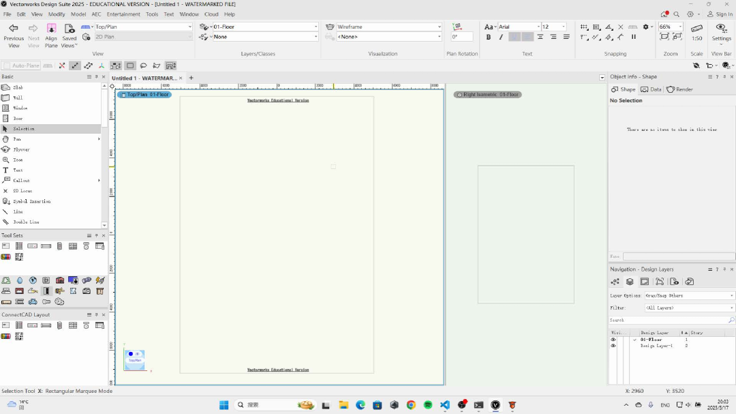Pick the Callout tool
Viewport: 736px width, 414px height.
(20, 181)
